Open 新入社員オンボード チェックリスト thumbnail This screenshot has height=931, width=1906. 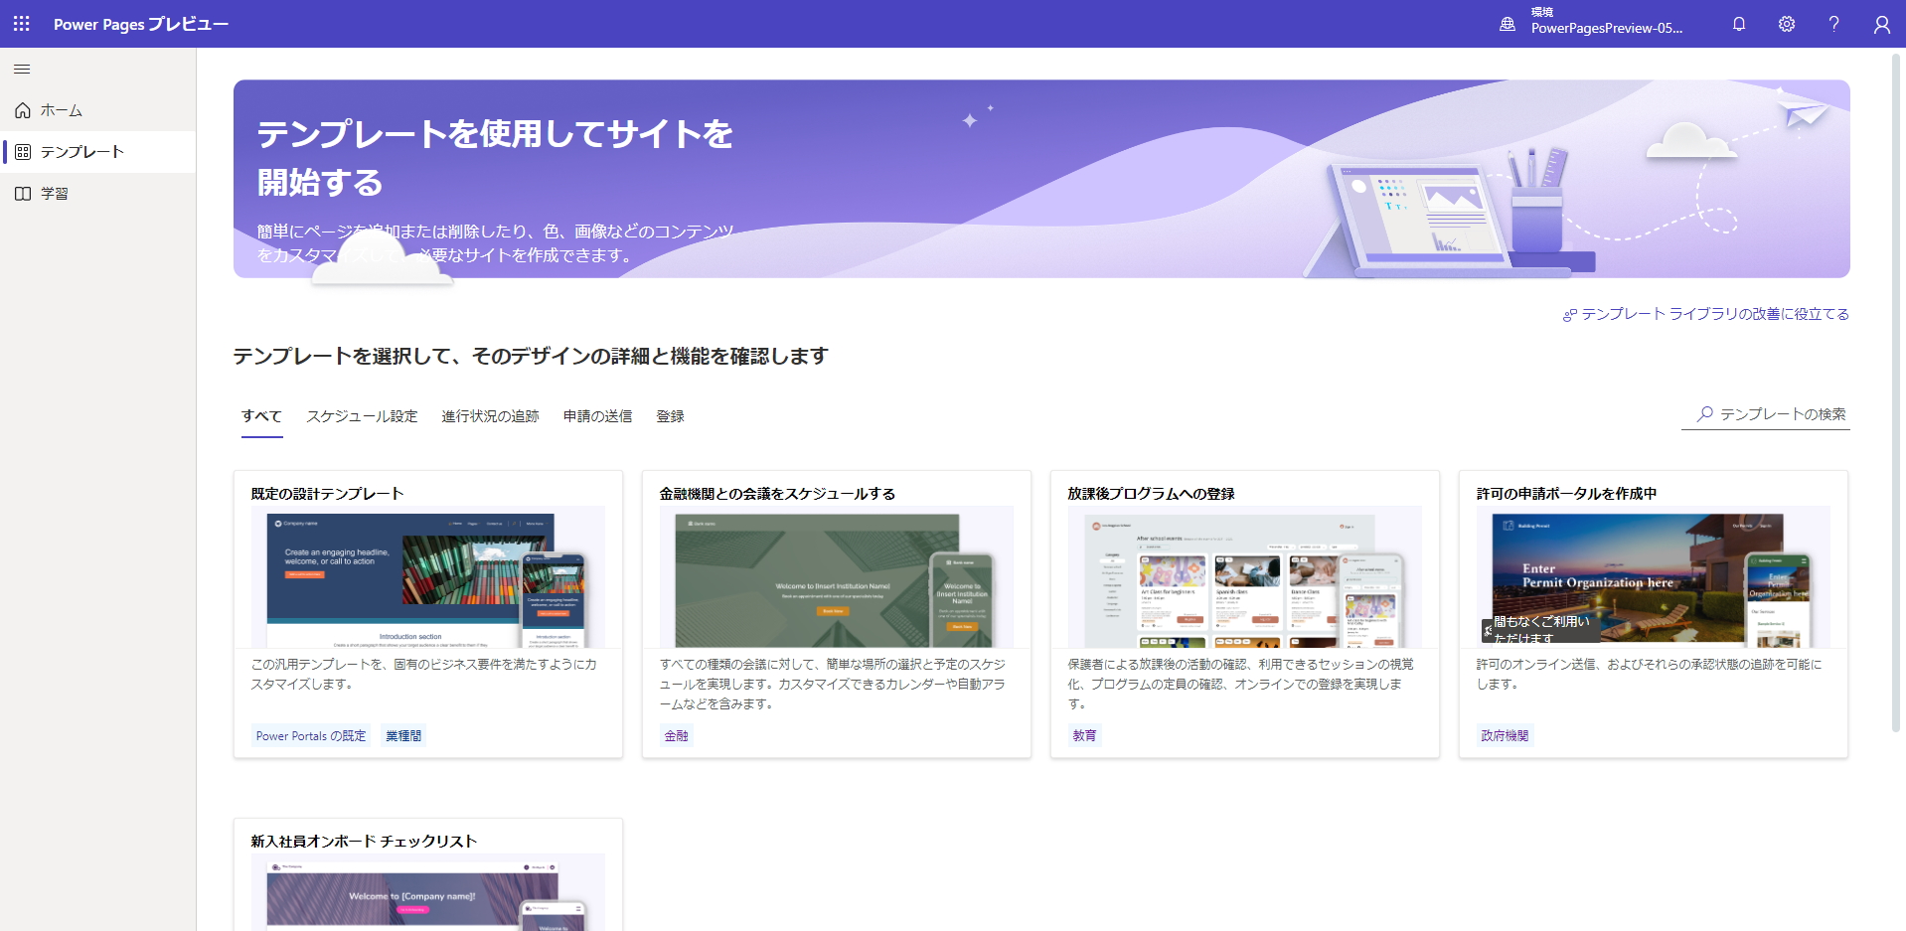pyautogui.click(x=428, y=892)
